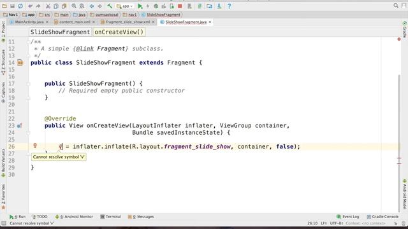Click the Cut scissors icon
Screen dimensions: 408x229
48,6
